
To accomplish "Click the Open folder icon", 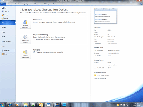I will (3, 15).
